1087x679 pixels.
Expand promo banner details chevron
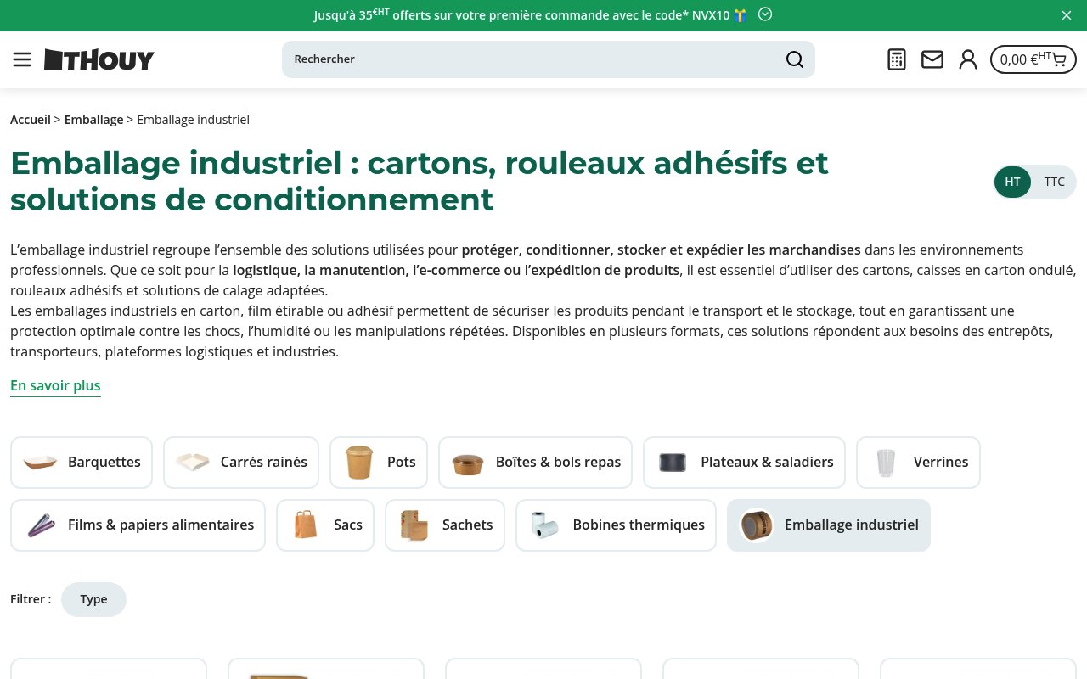pyautogui.click(x=765, y=14)
